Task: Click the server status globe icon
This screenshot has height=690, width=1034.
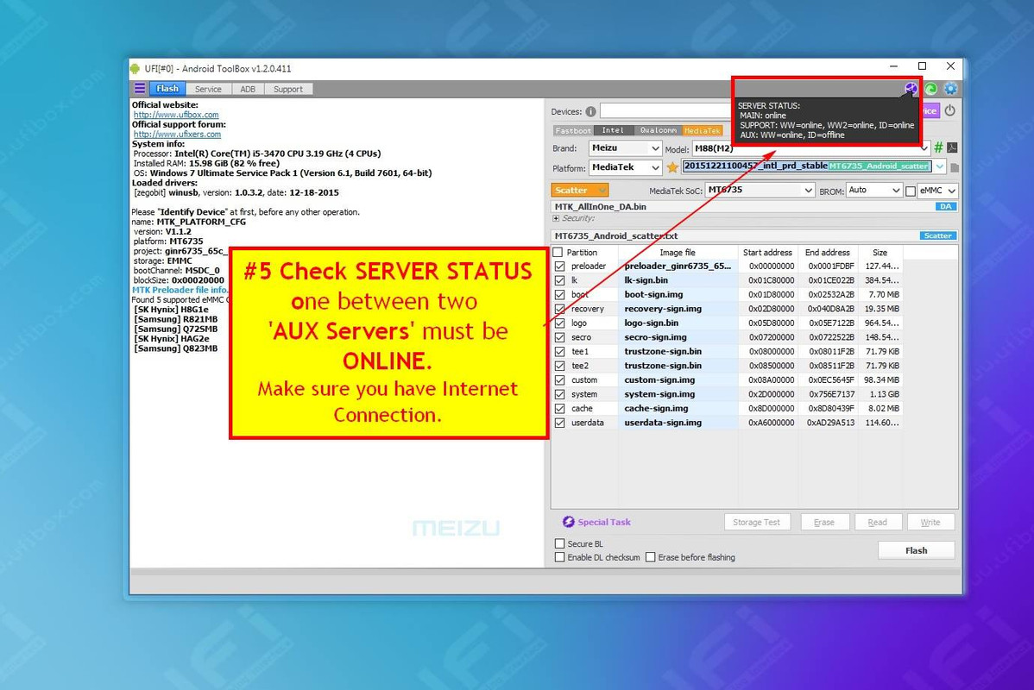Action: 911,88
